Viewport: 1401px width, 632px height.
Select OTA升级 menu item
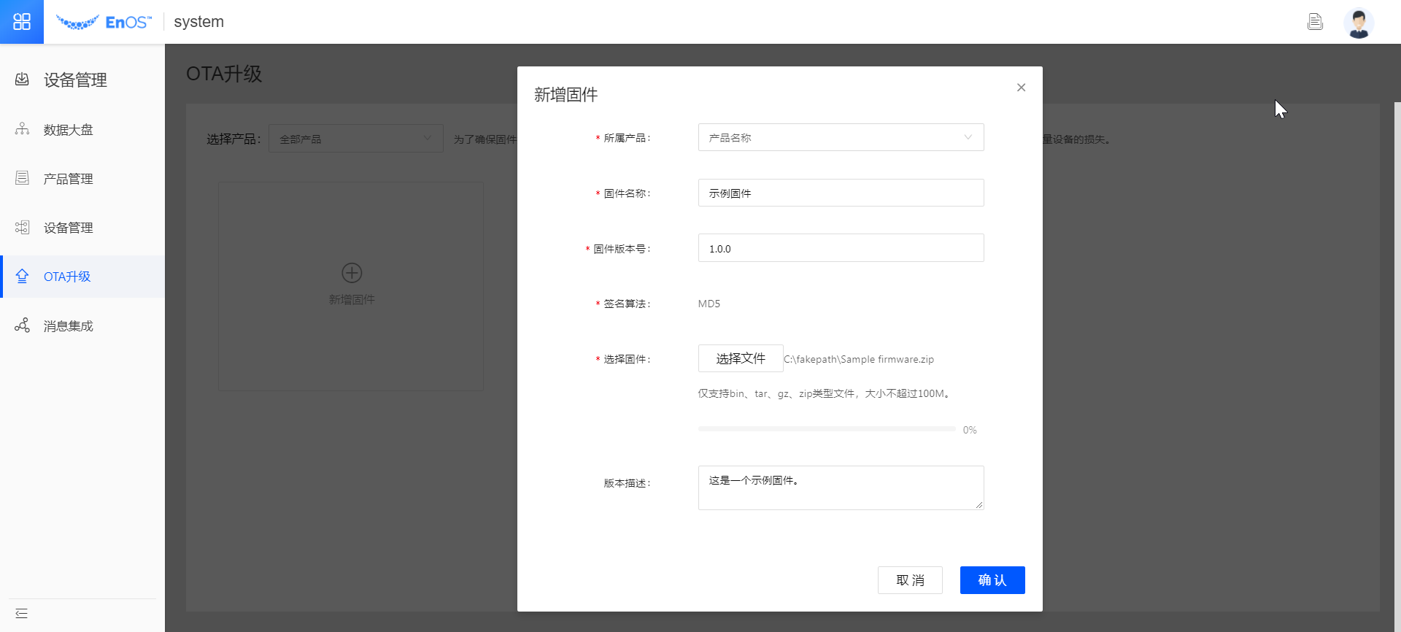click(x=82, y=277)
